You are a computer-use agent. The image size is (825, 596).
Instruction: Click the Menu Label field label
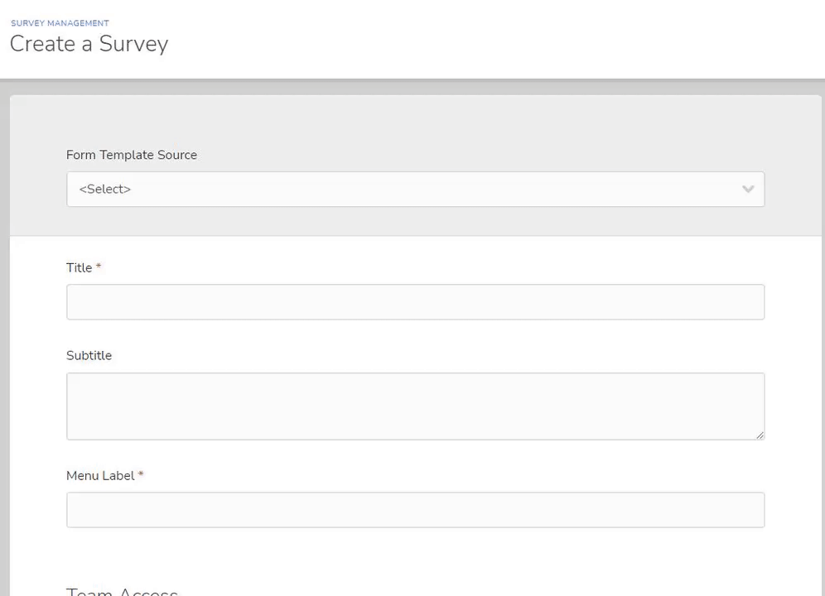click(100, 475)
